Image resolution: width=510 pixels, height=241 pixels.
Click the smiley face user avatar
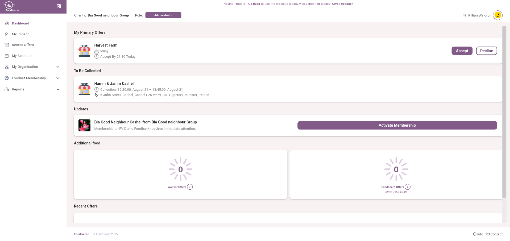(x=497, y=15)
